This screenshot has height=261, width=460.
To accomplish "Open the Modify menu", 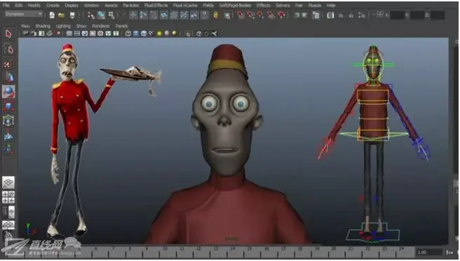I will 34,6.
